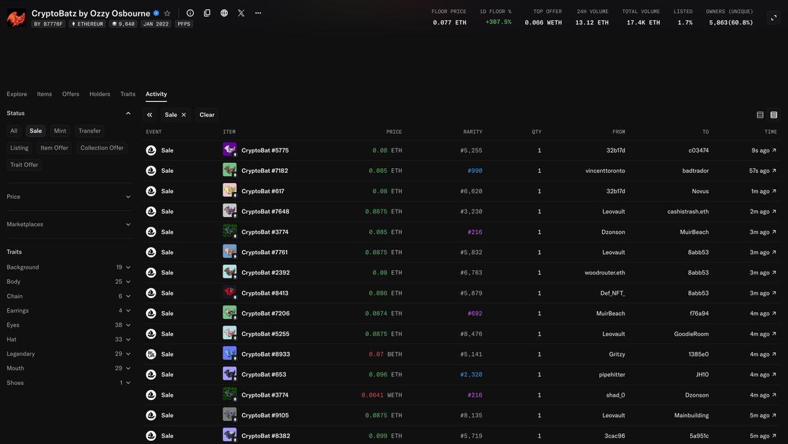Click the Ethereum chain badge
Viewport: 788px width, 444px height.
87,24
